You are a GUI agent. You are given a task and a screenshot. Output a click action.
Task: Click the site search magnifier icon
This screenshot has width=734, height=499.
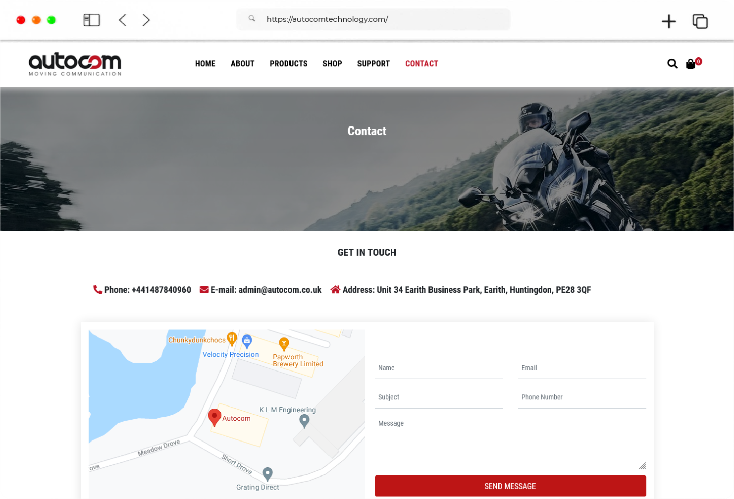672,63
